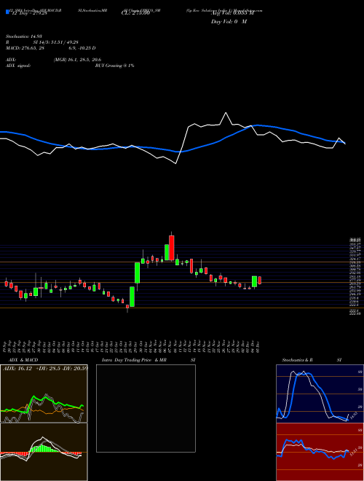Click the blue 12 Day SMA legend square
The height and width of the screenshot is (481, 364).
7,12
